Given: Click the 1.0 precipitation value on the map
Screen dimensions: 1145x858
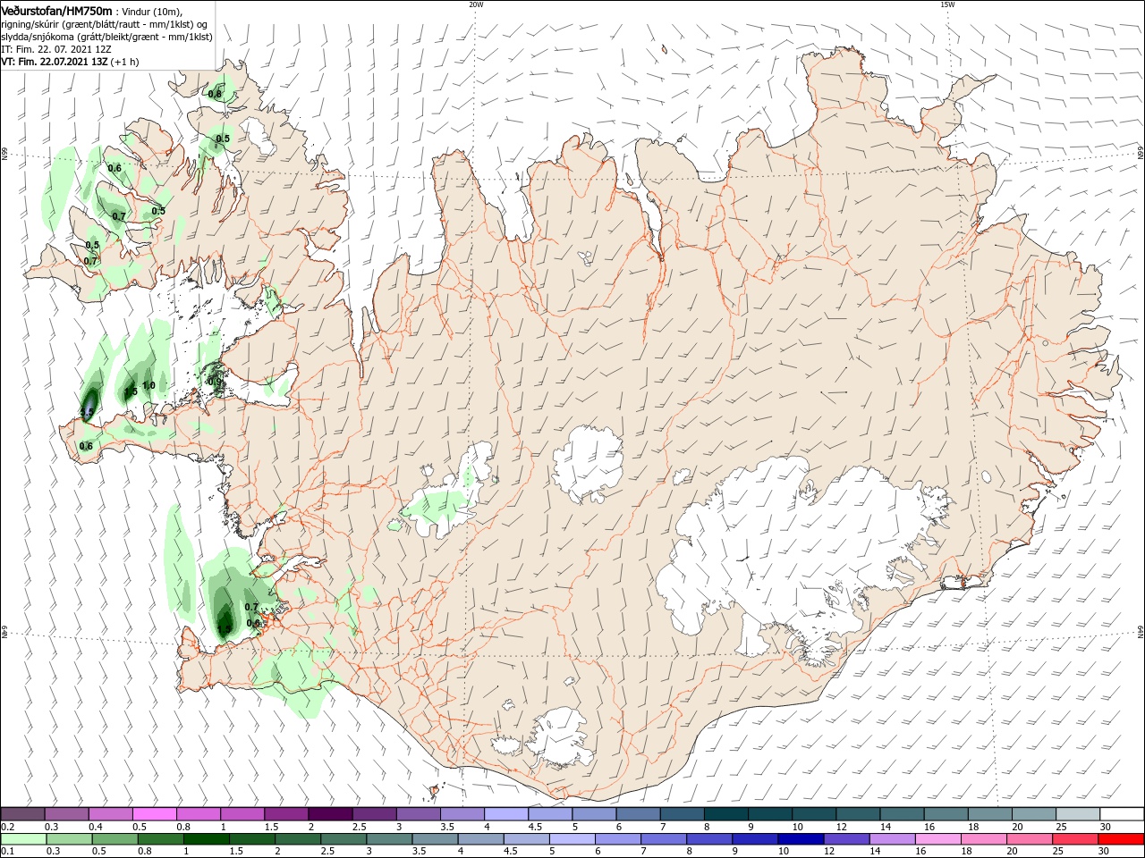Looking at the screenshot, I should [x=148, y=386].
